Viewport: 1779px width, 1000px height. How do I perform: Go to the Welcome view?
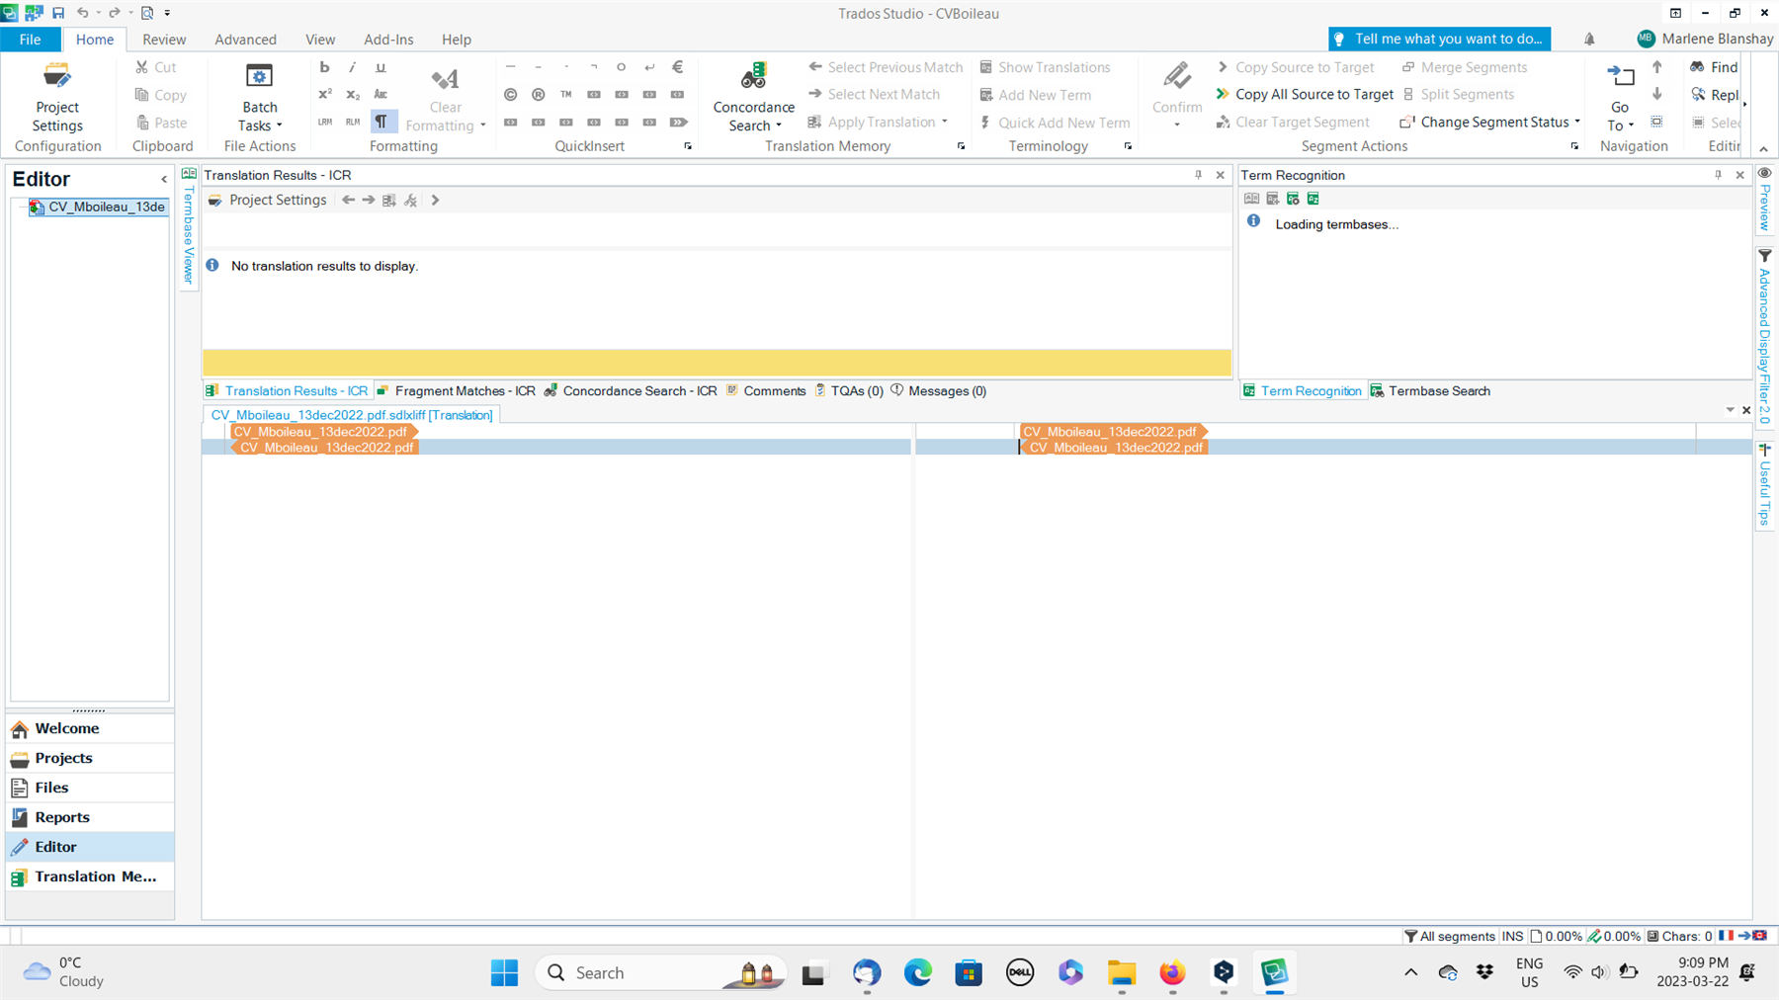(x=90, y=728)
